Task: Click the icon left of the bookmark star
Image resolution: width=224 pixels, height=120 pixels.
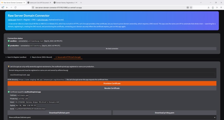Action: (x=188, y=7)
